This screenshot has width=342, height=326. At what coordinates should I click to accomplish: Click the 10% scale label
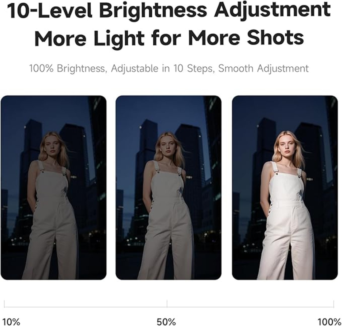11,321
